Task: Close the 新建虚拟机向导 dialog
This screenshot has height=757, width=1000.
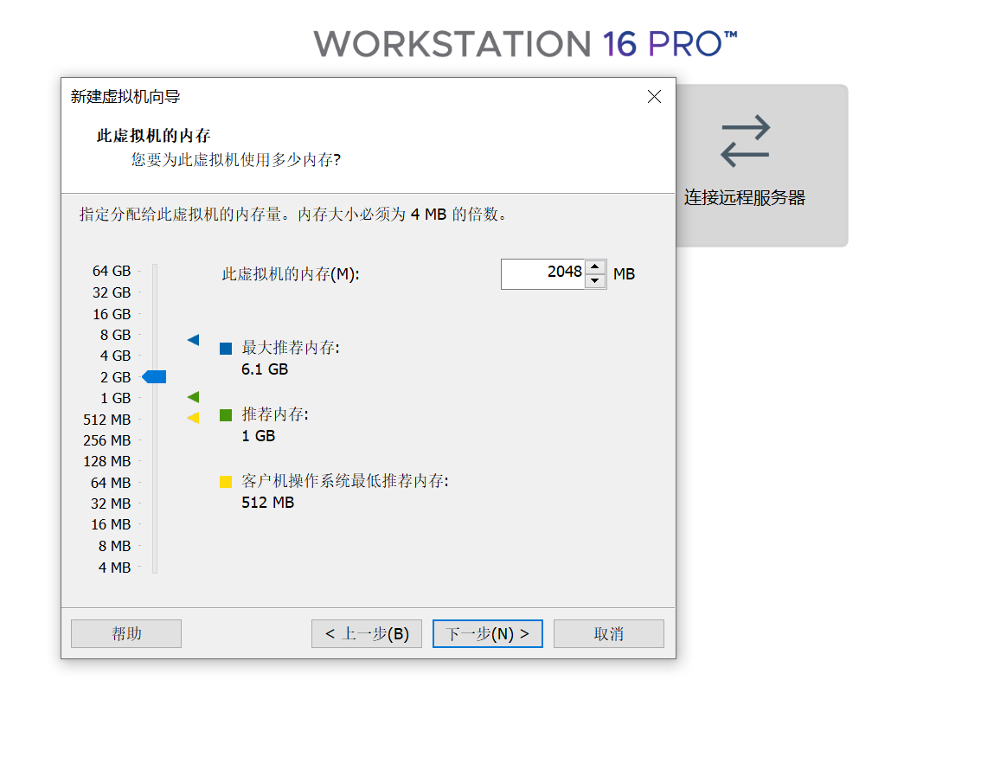Action: [x=654, y=96]
